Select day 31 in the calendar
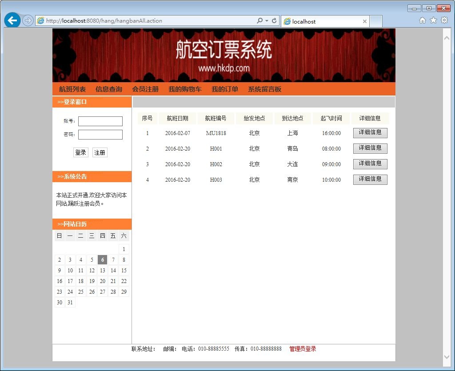Image resolution: width=455 pixels, height=371 pixels. (x=70, y=303)
